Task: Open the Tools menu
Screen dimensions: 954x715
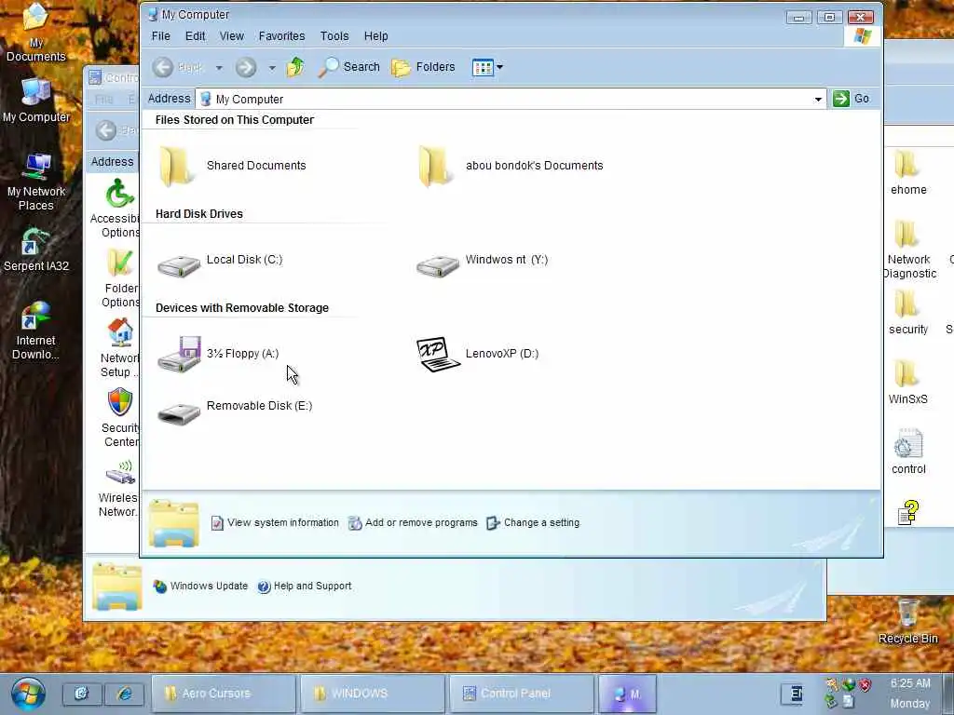Action: 334,36
